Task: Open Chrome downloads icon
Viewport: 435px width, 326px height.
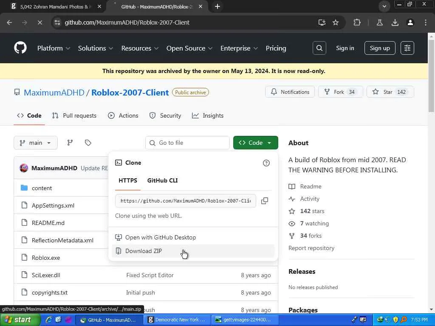Action: (x=395, y=22)
